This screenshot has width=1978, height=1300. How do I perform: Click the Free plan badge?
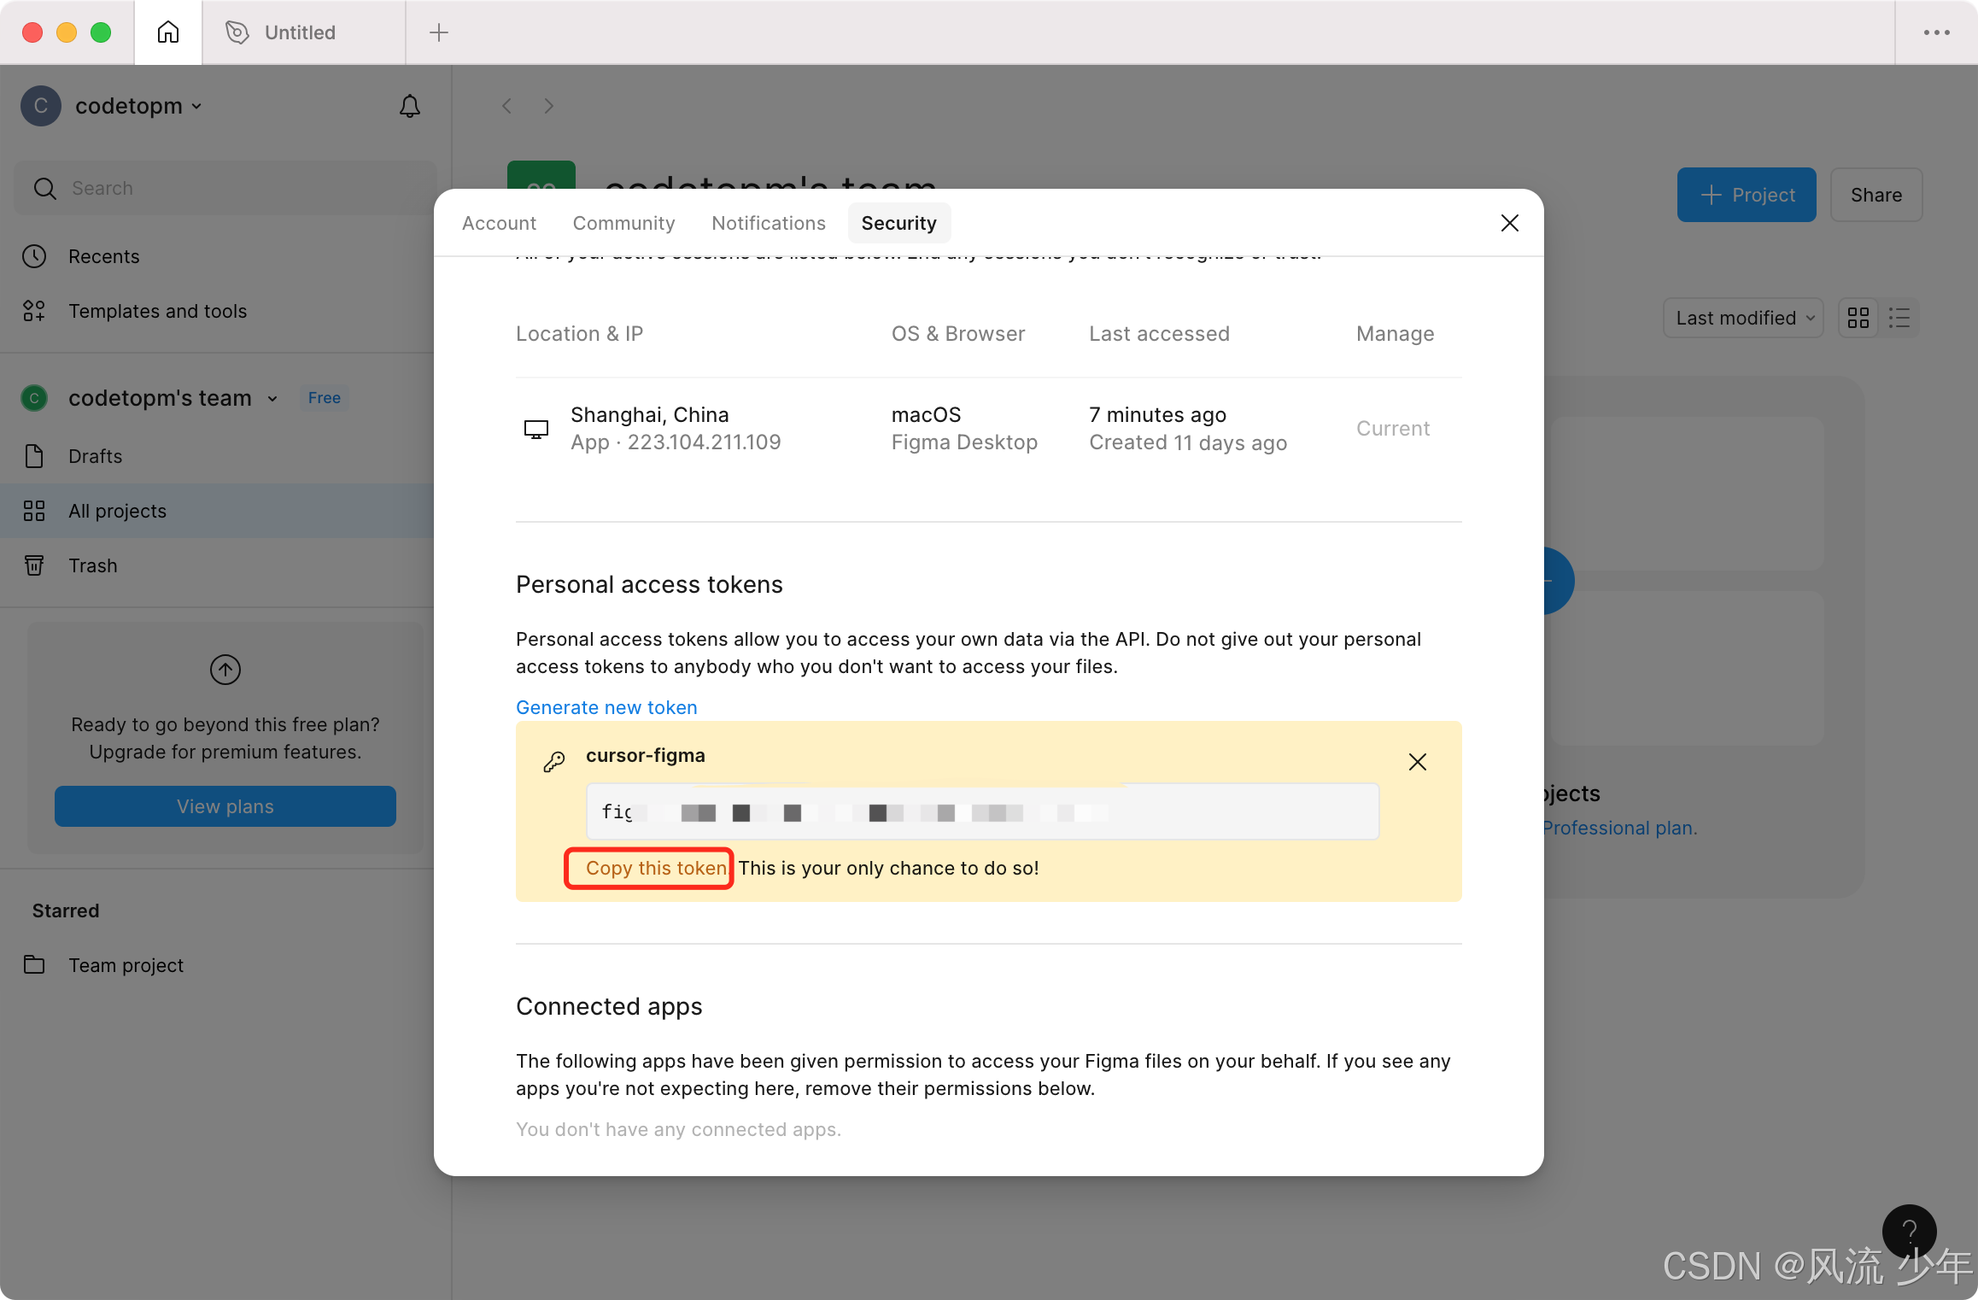tap(325, 398)
